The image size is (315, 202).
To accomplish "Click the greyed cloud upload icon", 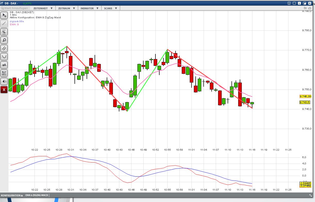I will [310, 8].
